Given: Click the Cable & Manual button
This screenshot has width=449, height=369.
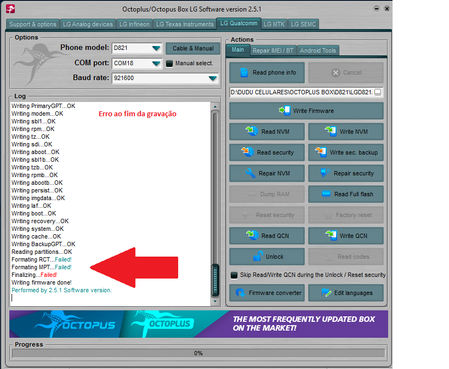Looking at the screenshot, I should (x=193, y=48).
